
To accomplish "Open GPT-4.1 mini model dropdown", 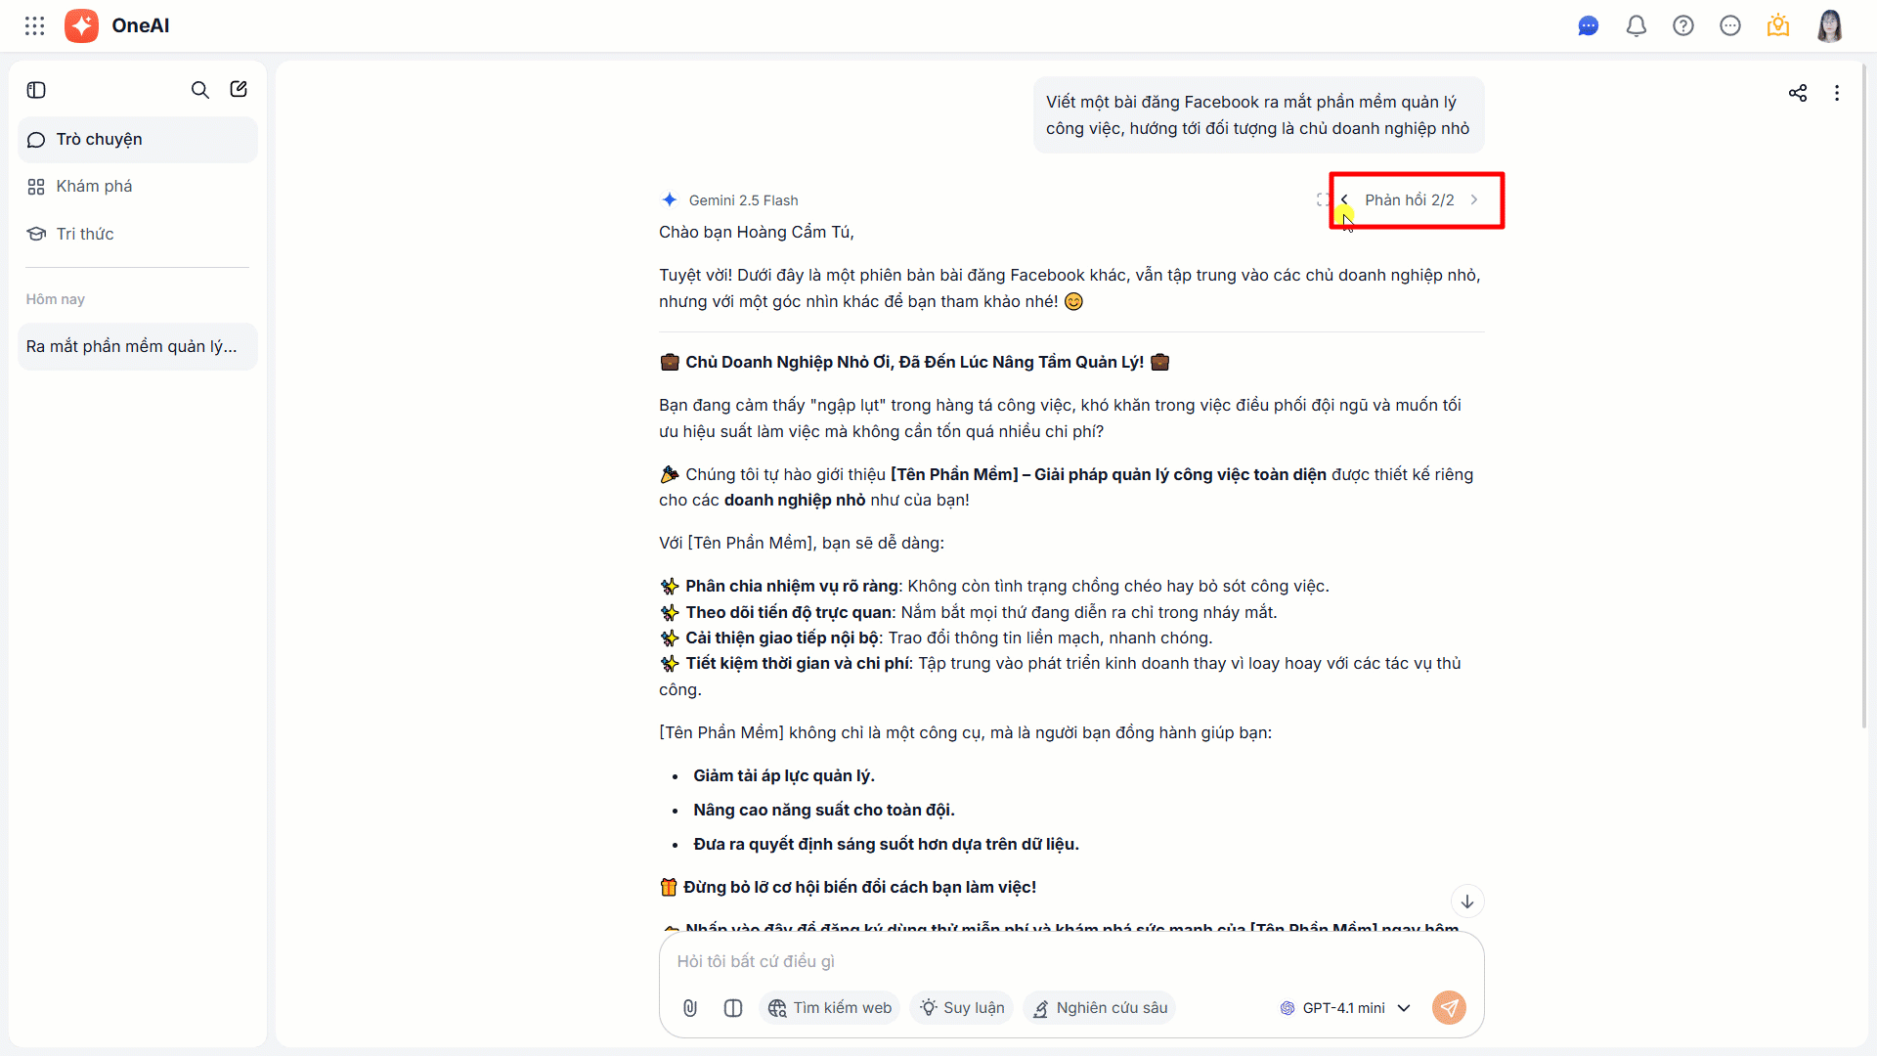I will coord(1345,1008).
